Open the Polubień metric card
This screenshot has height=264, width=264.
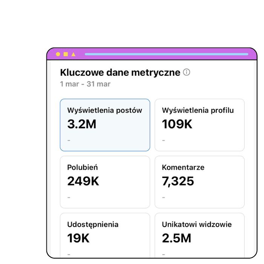(105, 182)
